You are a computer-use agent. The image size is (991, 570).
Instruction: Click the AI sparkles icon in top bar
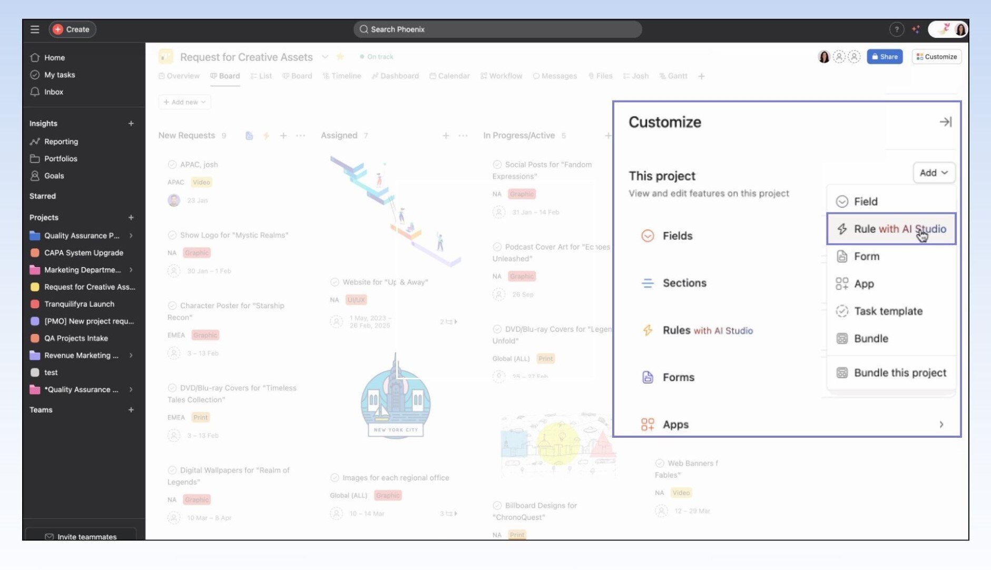pos(916,30)
